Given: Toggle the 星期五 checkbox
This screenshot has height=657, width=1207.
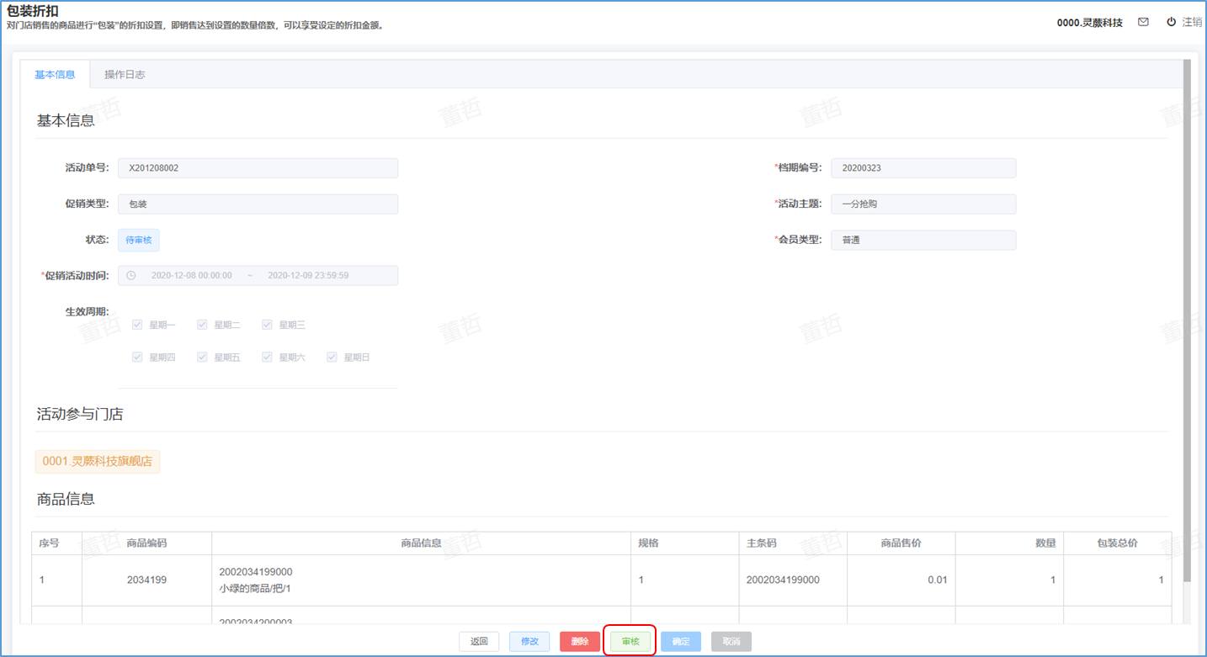Looking at the screenshot, I should coord(202,358).
